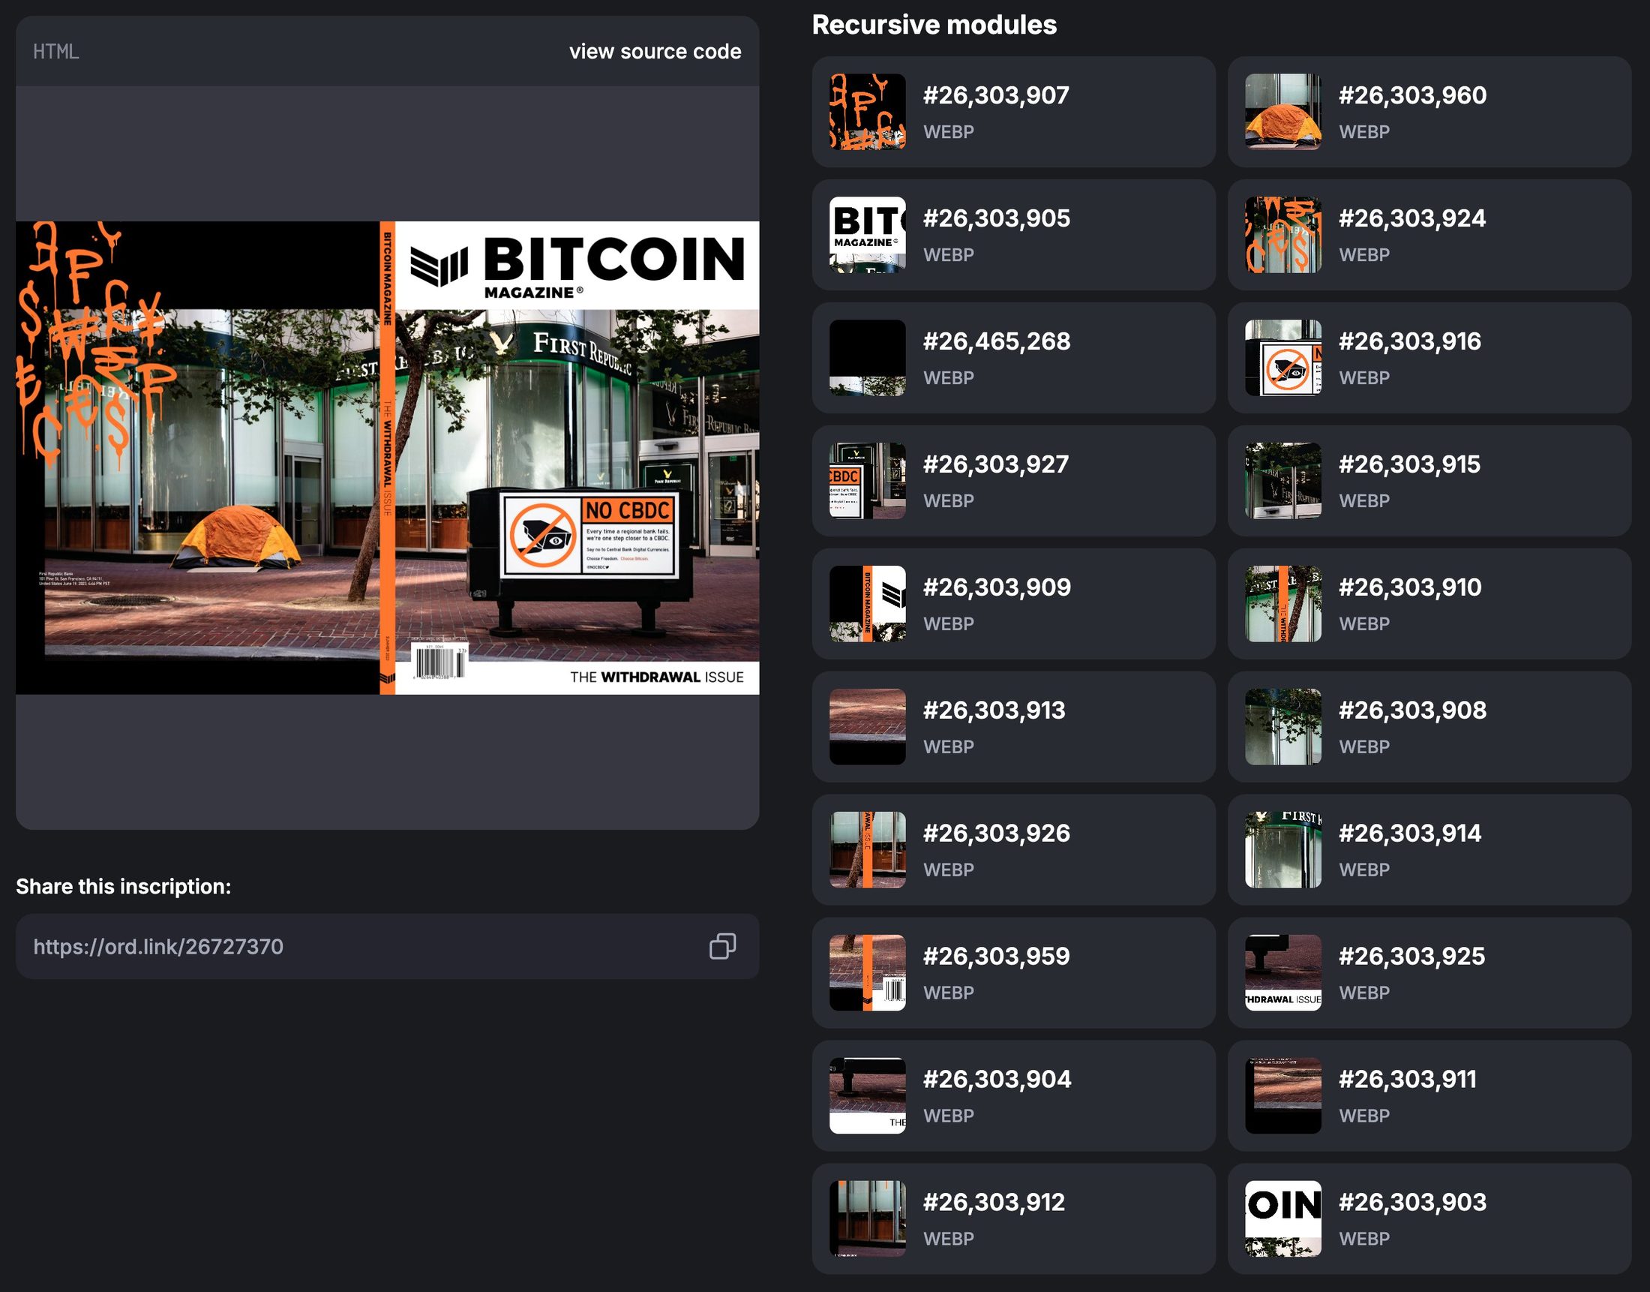Open thumbnail of inscription #26,303,925
The width and height of the screenshot is (1650, 1292).
1283,973
